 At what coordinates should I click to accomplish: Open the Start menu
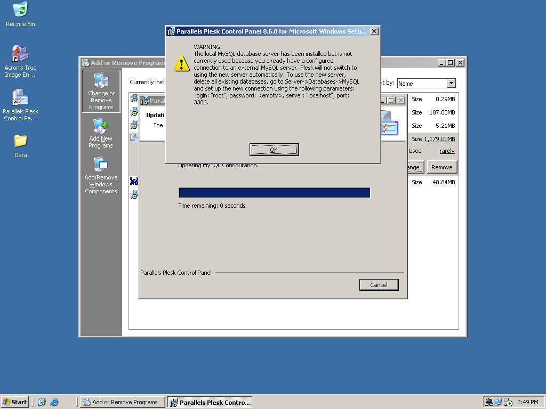[x=14, y=402]
